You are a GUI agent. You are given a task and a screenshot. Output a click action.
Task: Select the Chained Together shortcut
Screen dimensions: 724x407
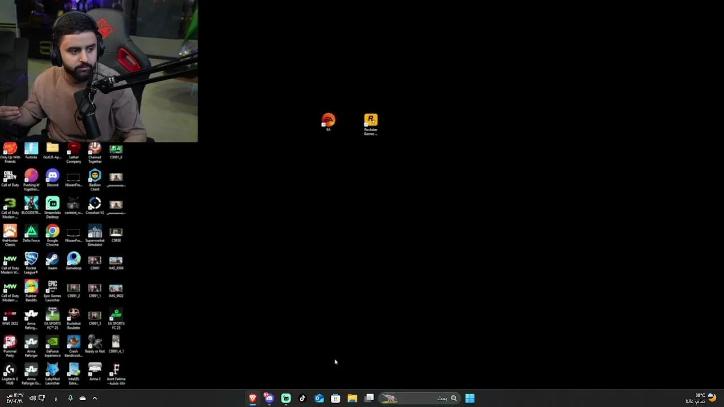pos(94,153)
